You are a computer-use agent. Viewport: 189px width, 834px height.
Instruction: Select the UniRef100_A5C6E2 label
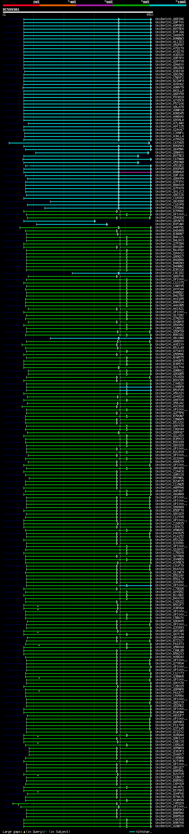170,165
